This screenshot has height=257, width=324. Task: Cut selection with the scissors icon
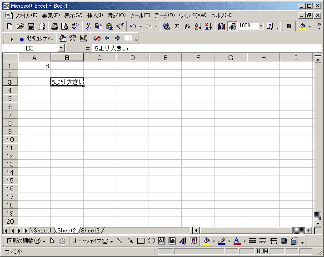(x=88, y=26)
